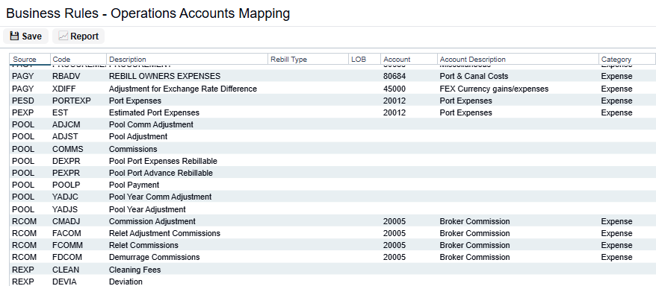The height and width of the screenshot is (286, 656).
Task: Select the XDIFF code cell
Action: tap(64, 89)
